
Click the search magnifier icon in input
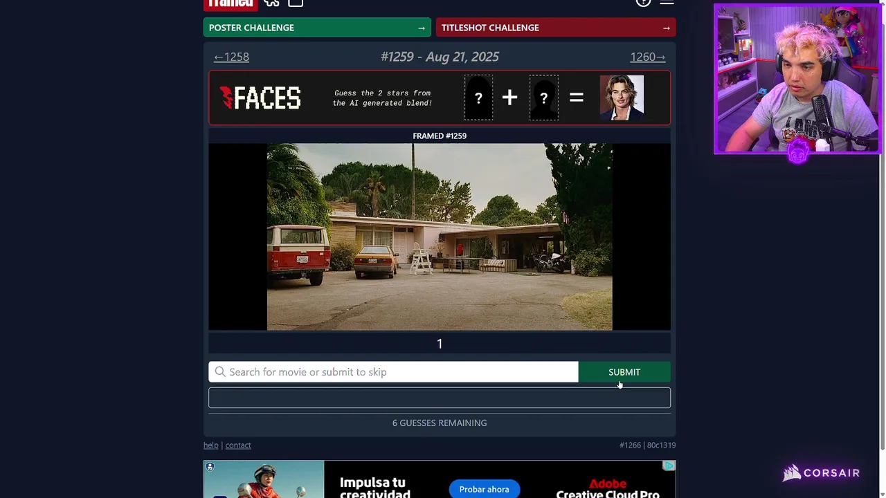220,372
